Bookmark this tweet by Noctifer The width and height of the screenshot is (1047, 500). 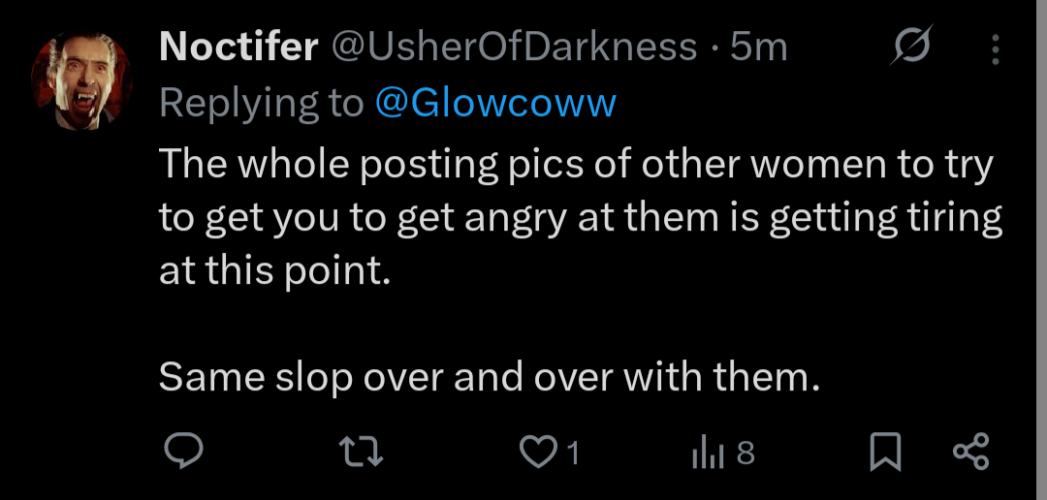pos(885,452)
